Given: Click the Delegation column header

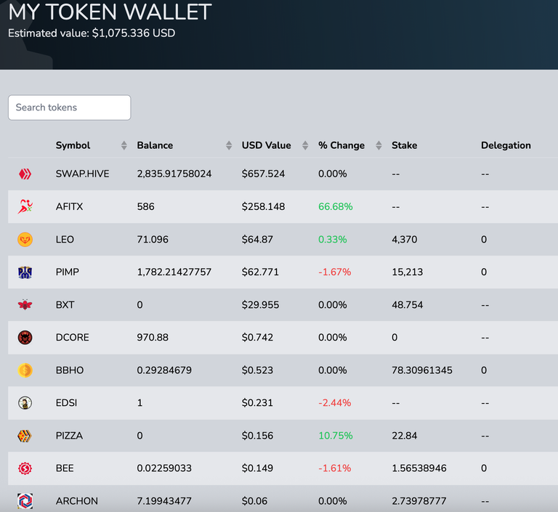Looking at the screenshot, I should tap(506, 145).
